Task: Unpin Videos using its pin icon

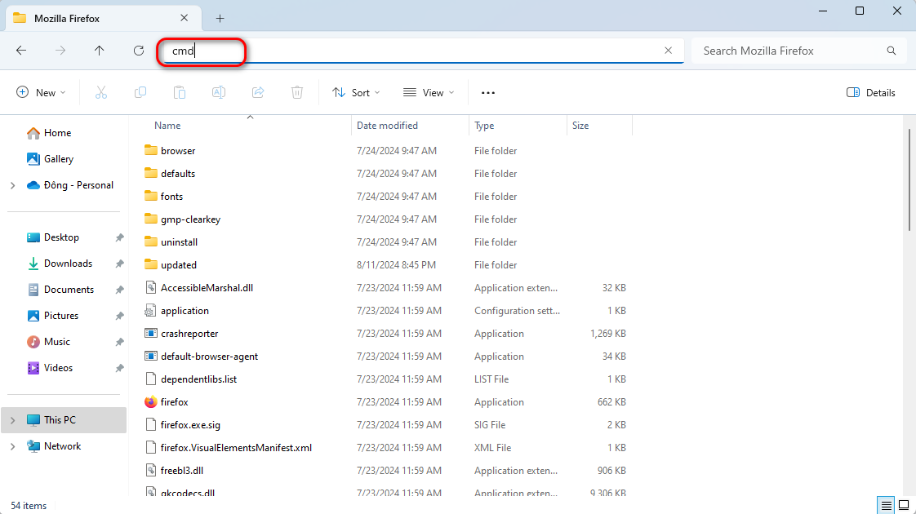Action: [x=119, y=368]
